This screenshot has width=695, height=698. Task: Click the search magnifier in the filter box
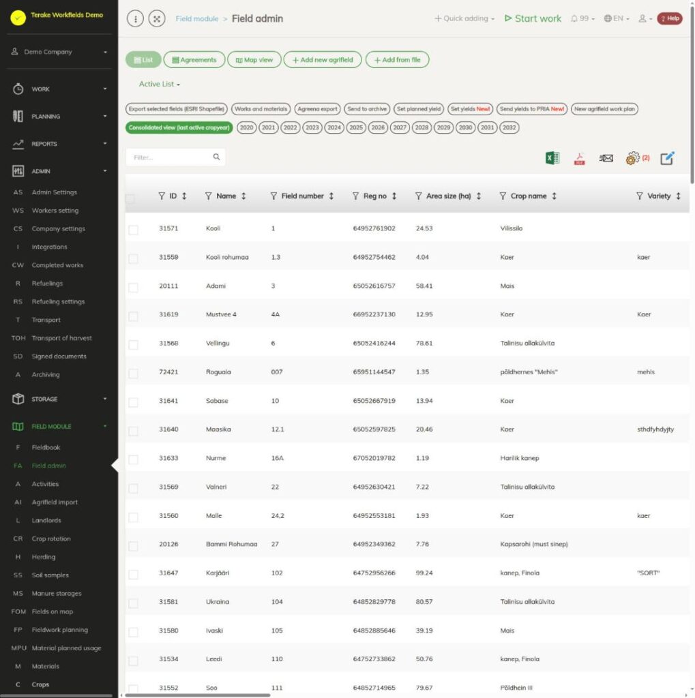click(x=216, y=157)
